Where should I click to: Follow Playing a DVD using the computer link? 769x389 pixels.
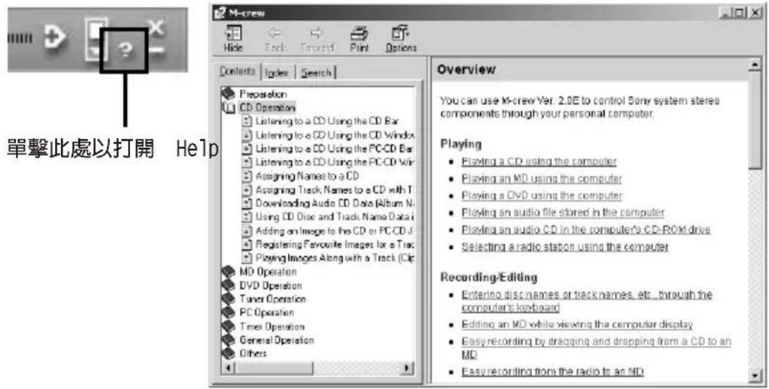click(541, 195)
